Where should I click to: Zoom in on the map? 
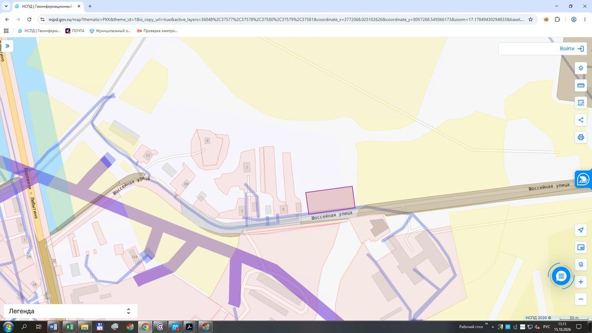(581, 282)
